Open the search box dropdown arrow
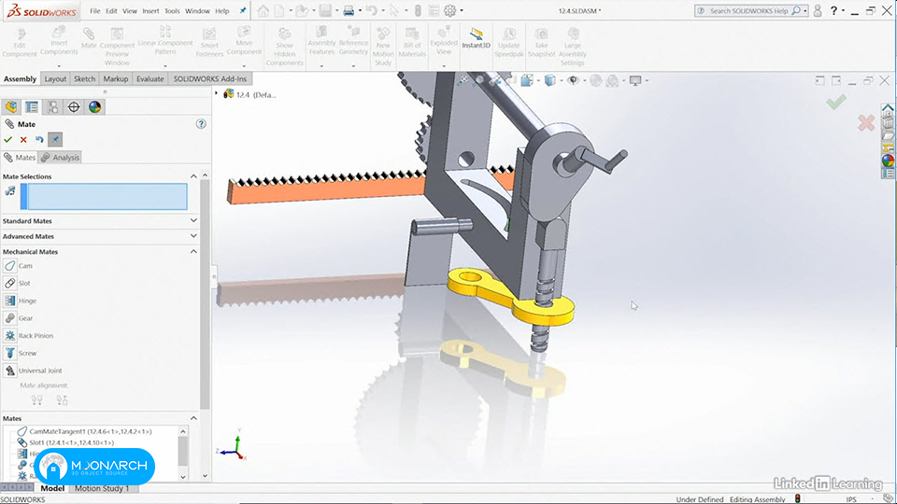Viewport: 897px width, 504px height. pos(804,11)
